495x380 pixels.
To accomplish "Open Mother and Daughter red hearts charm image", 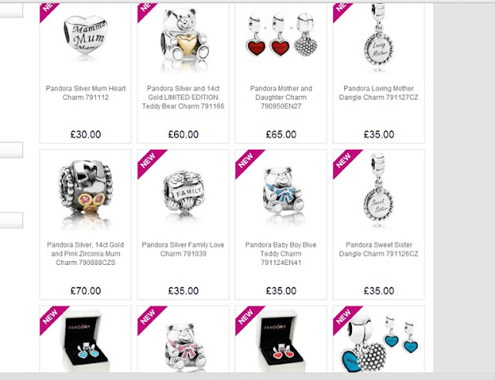I will (x=281, y=35).
